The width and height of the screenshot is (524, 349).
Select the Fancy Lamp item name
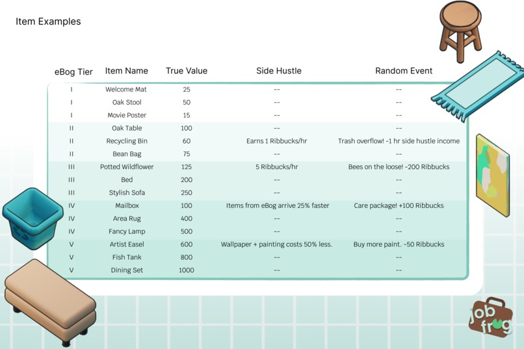point(127,231)
